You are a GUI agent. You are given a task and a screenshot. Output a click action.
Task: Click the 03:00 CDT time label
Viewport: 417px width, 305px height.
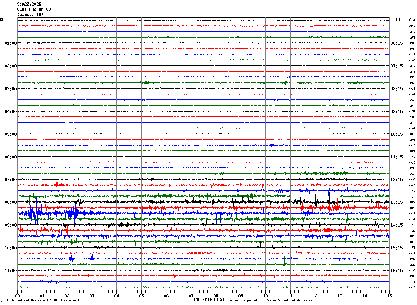click(x=11, y=89)
